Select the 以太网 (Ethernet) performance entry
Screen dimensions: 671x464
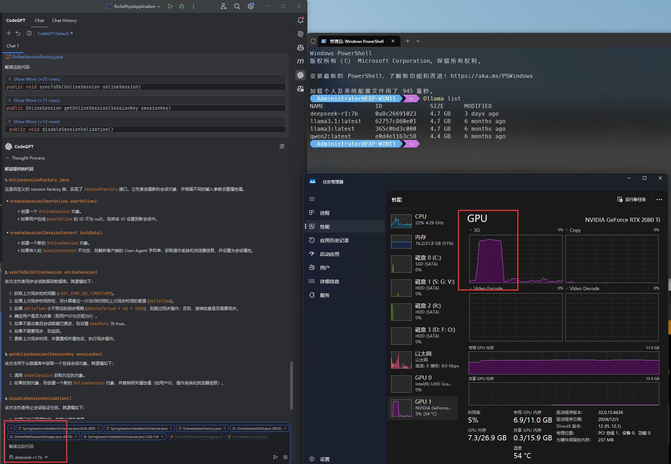pos(423,360)
